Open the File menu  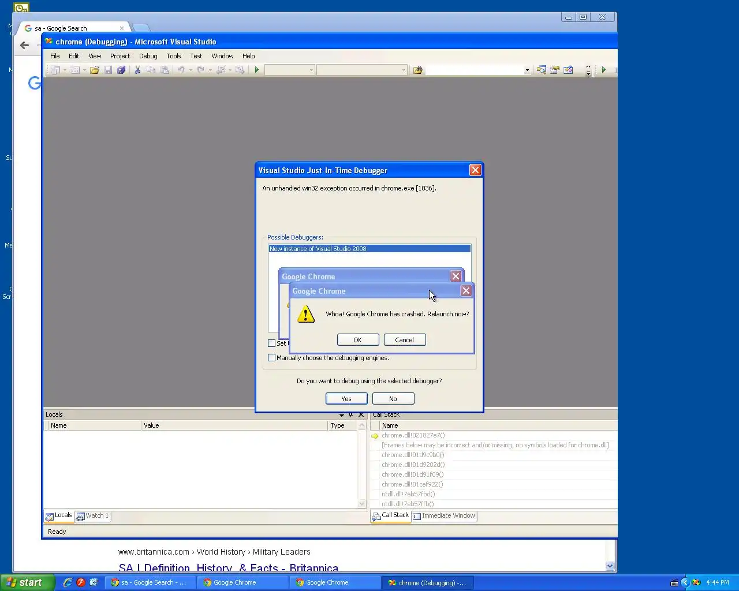(x=55, y=56)
